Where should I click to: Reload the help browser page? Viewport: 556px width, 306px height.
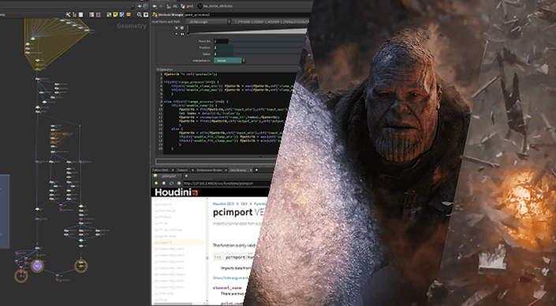(x=171, y=183)
